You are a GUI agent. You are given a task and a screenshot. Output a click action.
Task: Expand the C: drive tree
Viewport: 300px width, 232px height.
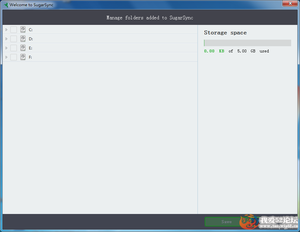(x=6, y=30)
